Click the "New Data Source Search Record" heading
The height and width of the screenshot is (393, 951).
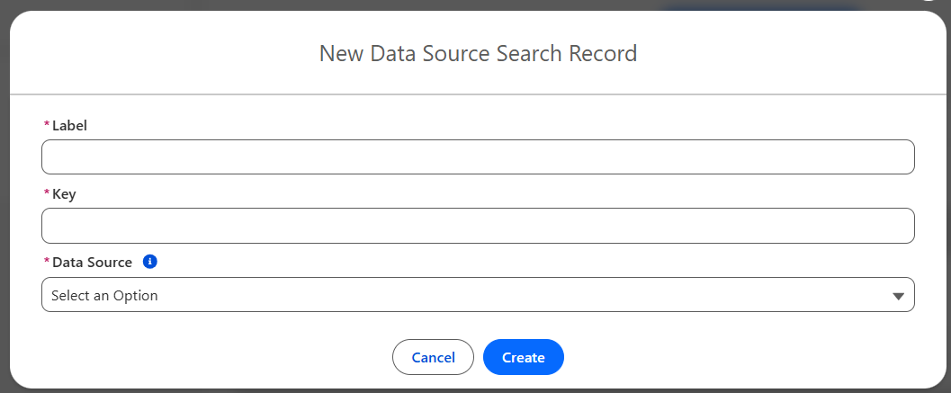[x=478, y=53]
